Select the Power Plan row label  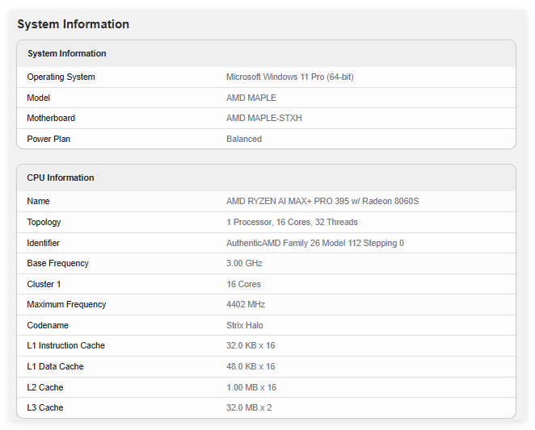(48, 139)
